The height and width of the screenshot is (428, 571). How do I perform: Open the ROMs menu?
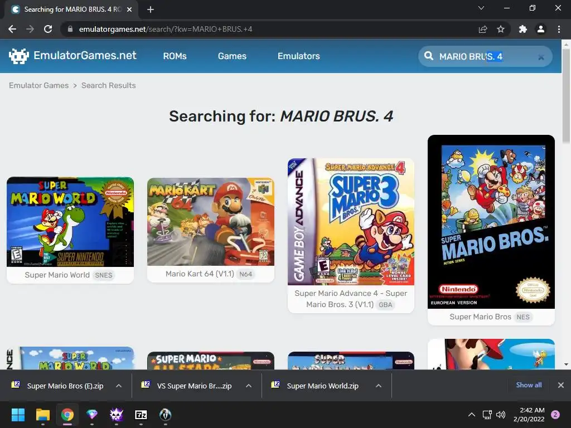[175, 56]
